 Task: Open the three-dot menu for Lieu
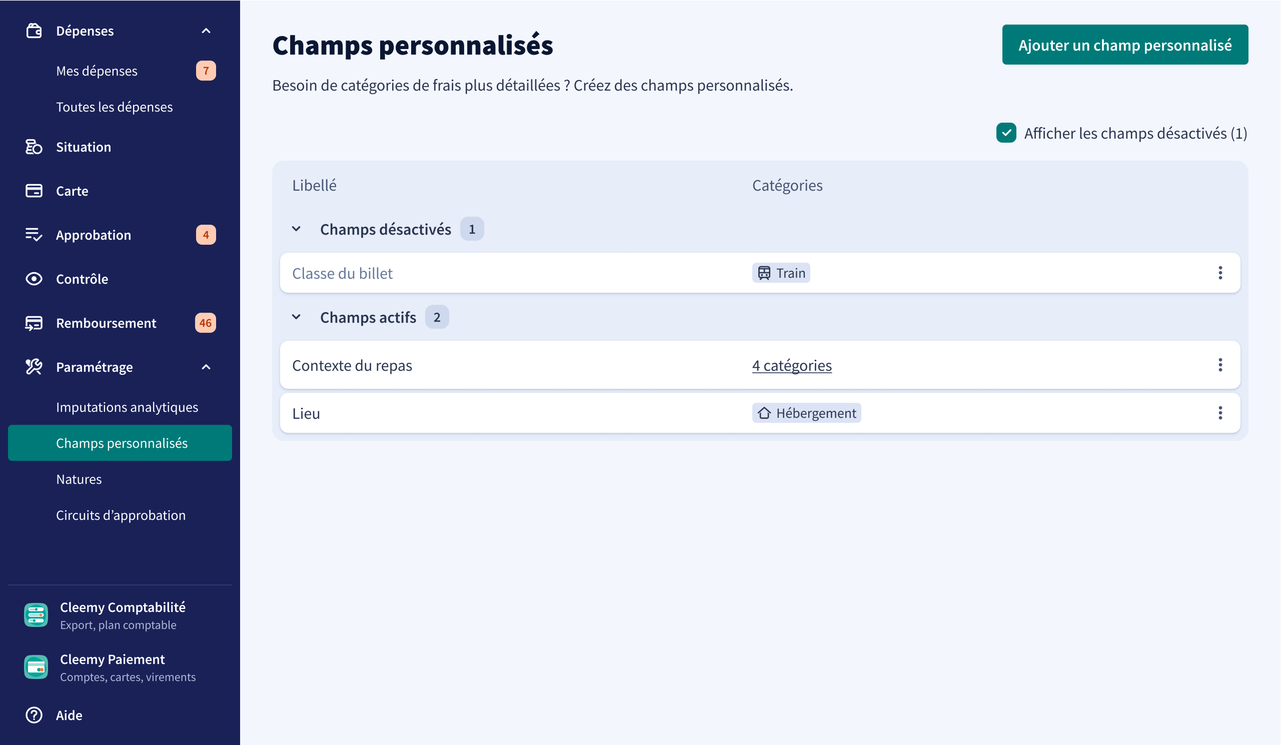pyautogui.click(x=1220, y=413)
